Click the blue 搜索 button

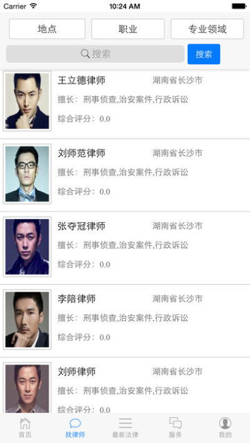[x=204, y=54]
